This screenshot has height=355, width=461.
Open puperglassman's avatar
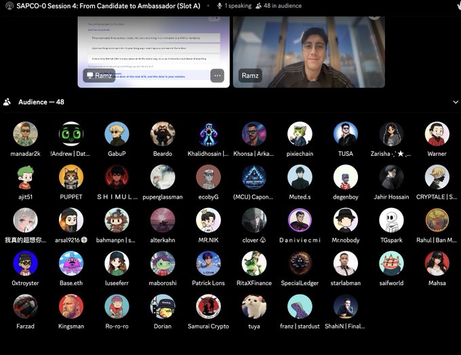pyautogui.click(x=163, y=177)
